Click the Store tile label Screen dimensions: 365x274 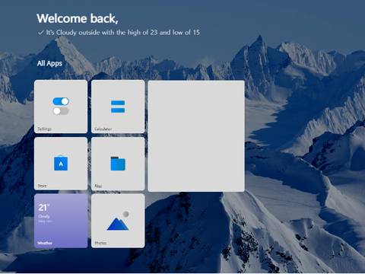[x=42, y=186]
